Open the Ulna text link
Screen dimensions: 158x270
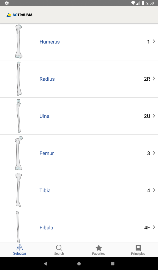pos(45,116)
